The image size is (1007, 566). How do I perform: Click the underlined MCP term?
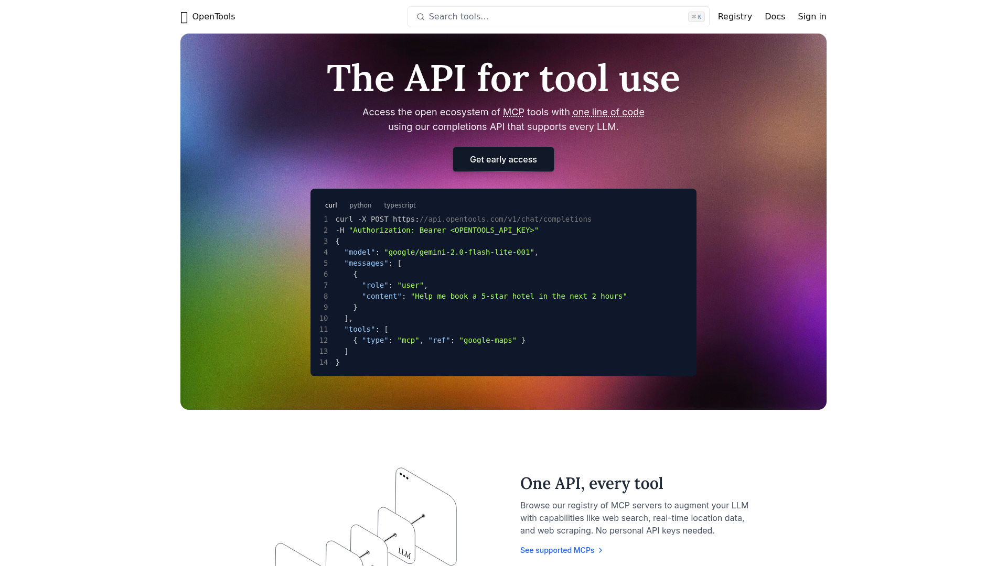[513, 112]
